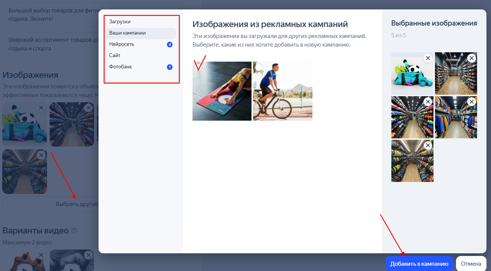491x271 pixels.
Task: Click the Добавить в кампанию button
Action: [419, 264]
